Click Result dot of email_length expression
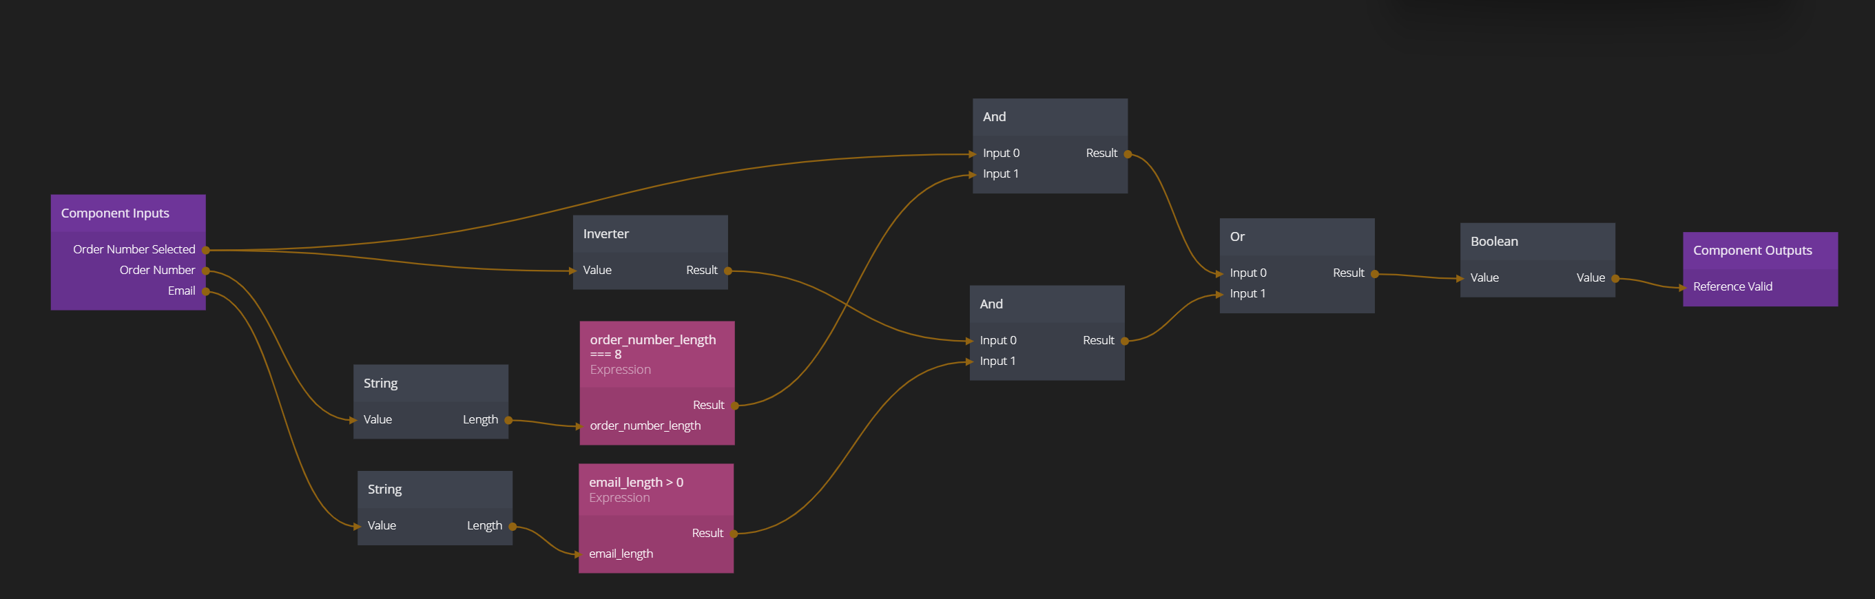This screenshot has width=1875, height=599. (x=734, y=534)
